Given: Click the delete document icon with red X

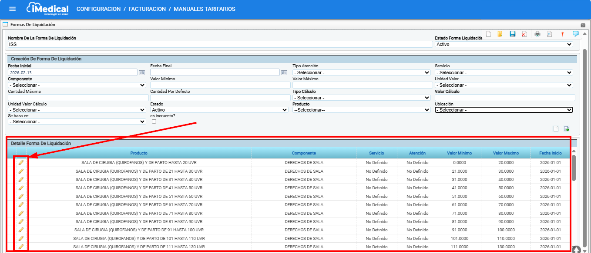Looking at the screenshot, I should (524, 34).
